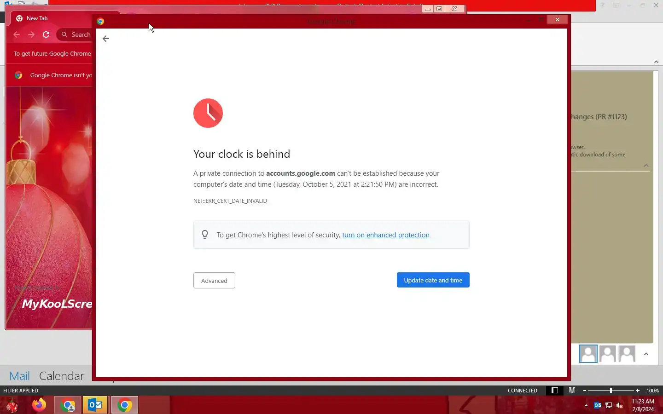Click 'hanges (PR #1123)' in Outlook
Viewport: 663px width, 414px height.
(x=599, y=117)
